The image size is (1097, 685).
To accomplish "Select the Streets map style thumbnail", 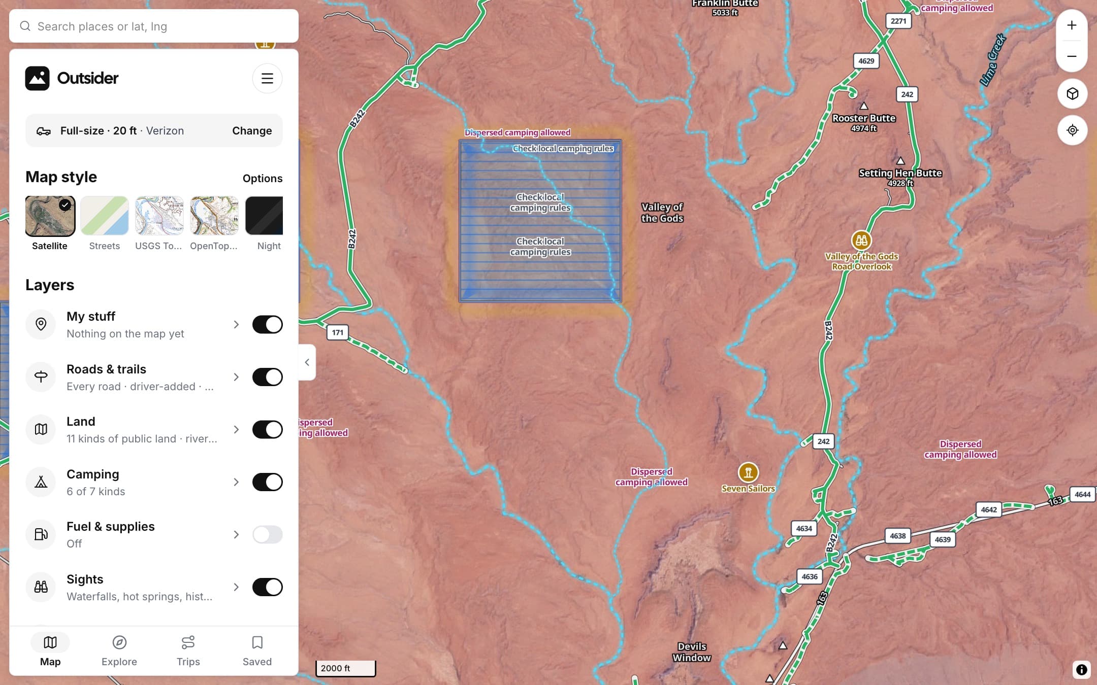I will pos(105,216).
